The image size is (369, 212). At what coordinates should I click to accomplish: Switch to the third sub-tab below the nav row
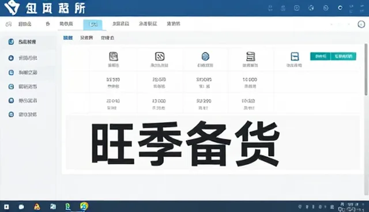click(108, 37)
